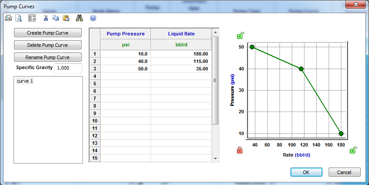Click row header number 1
The image size is (369, 185).
(95, 54)
